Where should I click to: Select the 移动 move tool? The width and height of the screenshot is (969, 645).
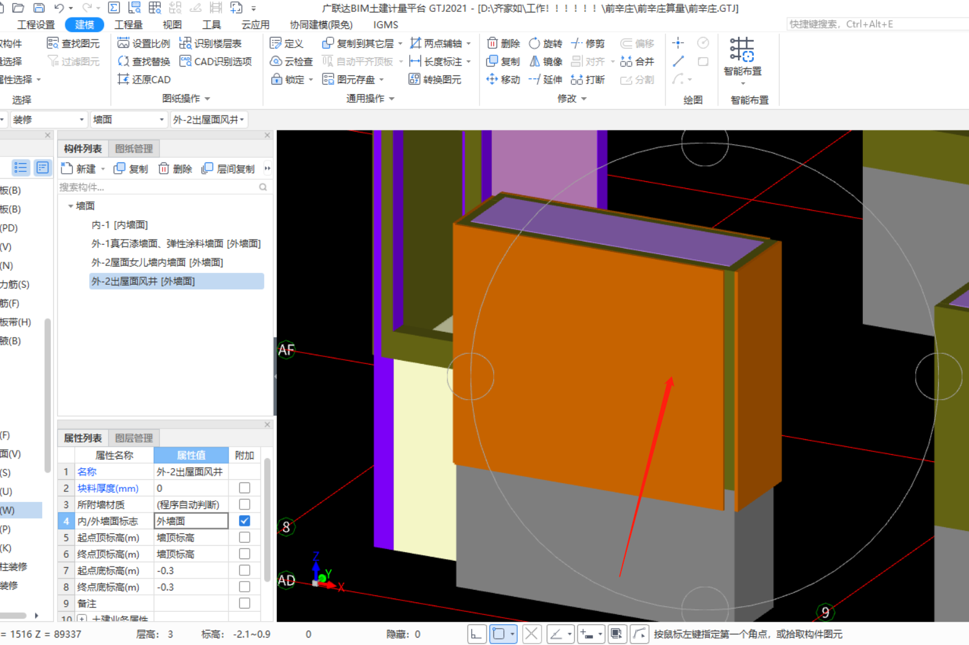click(x=503, y=80)
